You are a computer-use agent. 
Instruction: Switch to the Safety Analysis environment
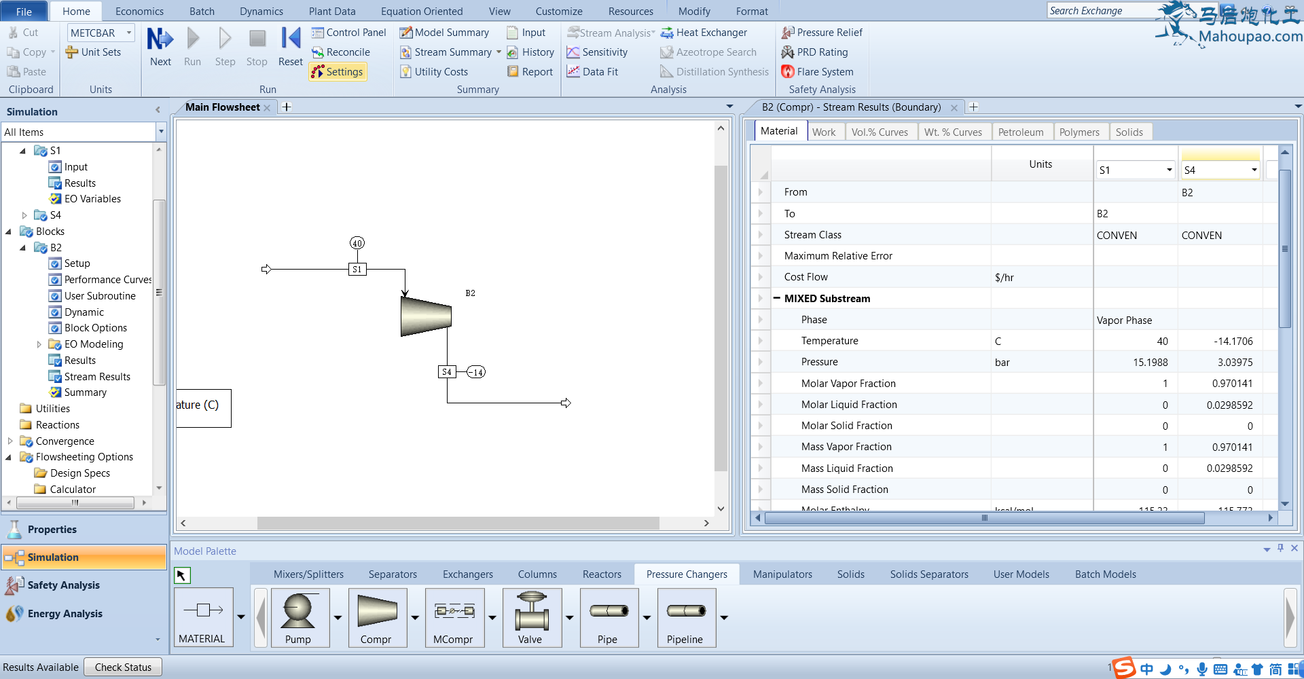(84, 585)
